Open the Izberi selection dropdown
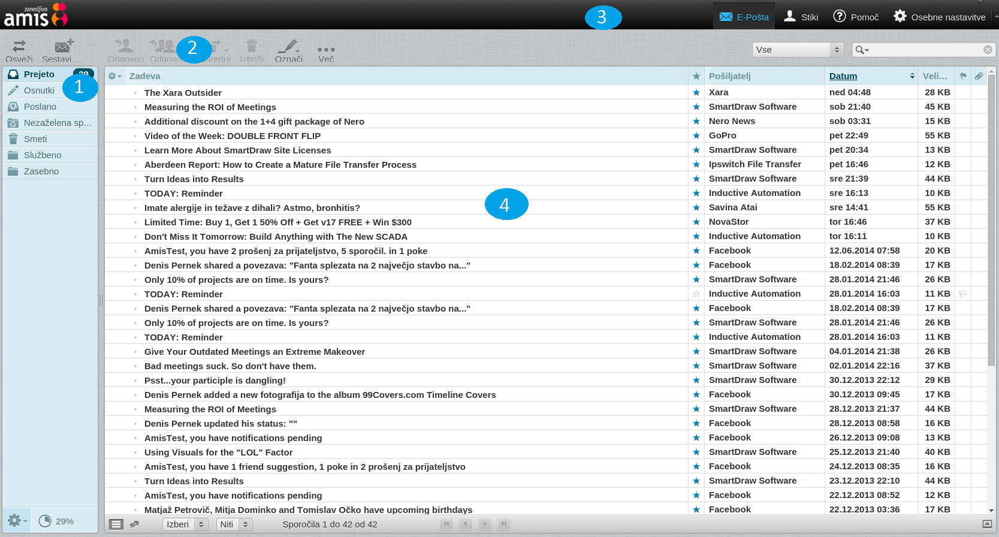The image size is (999, 537). 185,524
